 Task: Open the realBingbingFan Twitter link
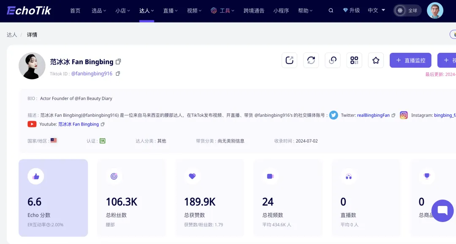[373, 115]
